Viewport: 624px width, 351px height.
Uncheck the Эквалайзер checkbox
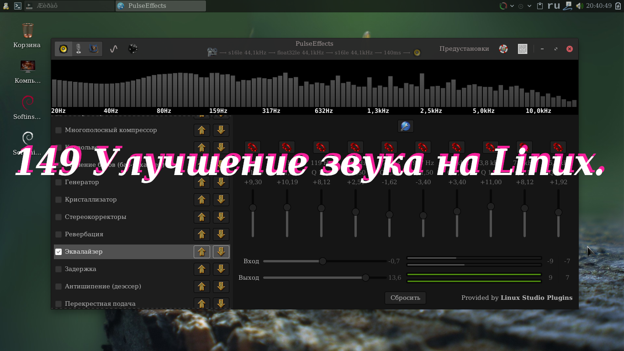click(x=58, y=252)
